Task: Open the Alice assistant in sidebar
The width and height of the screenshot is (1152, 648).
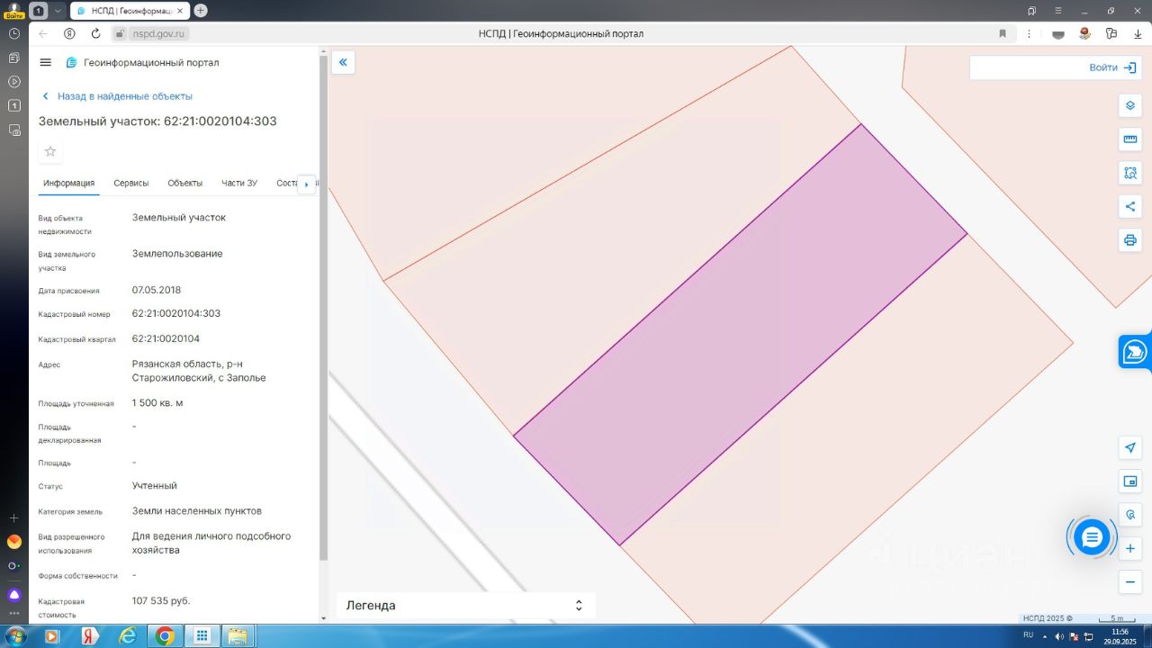Action: [14, 595]
